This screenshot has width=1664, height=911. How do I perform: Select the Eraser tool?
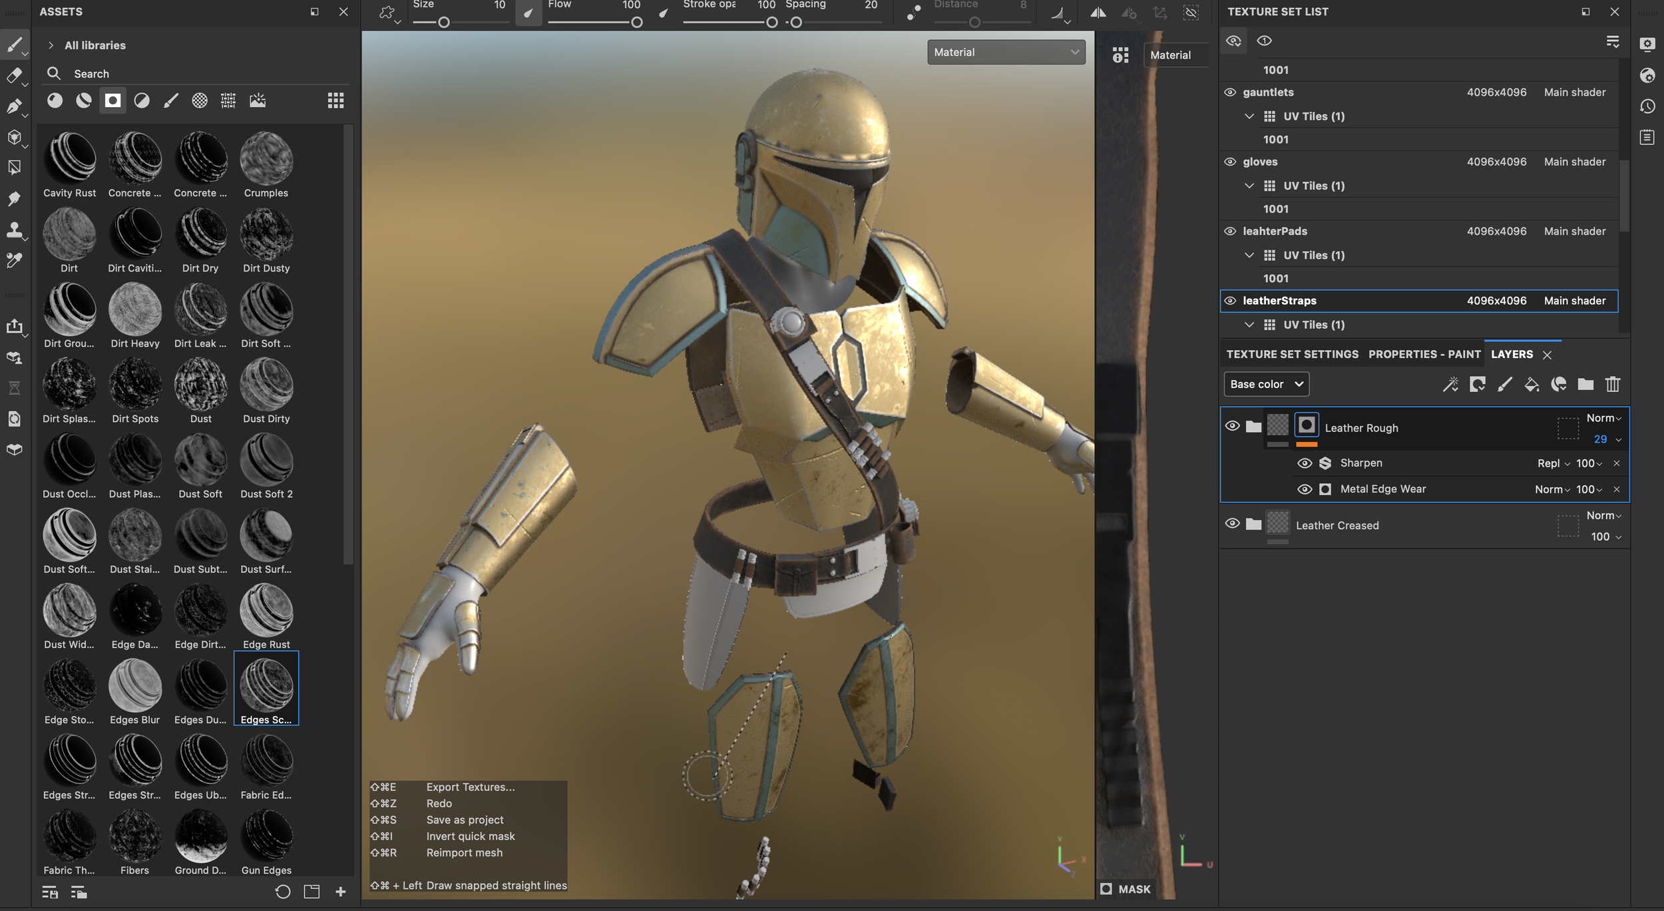[x=14, y=75]
